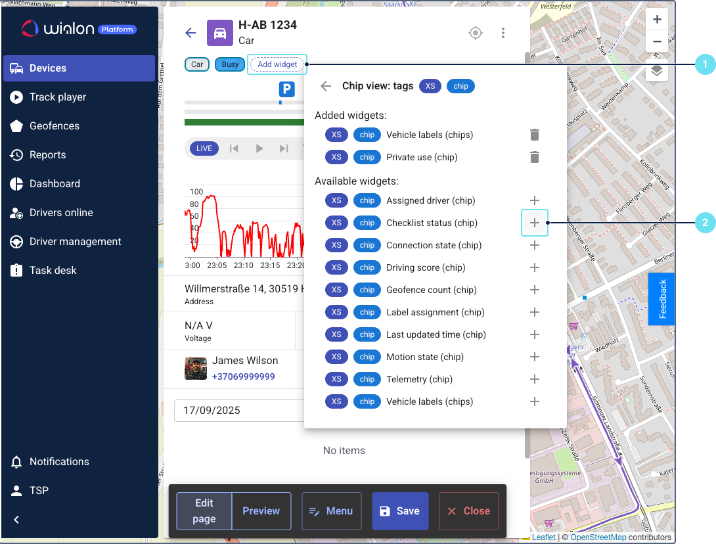Open map layers selector

click(657, 70)
